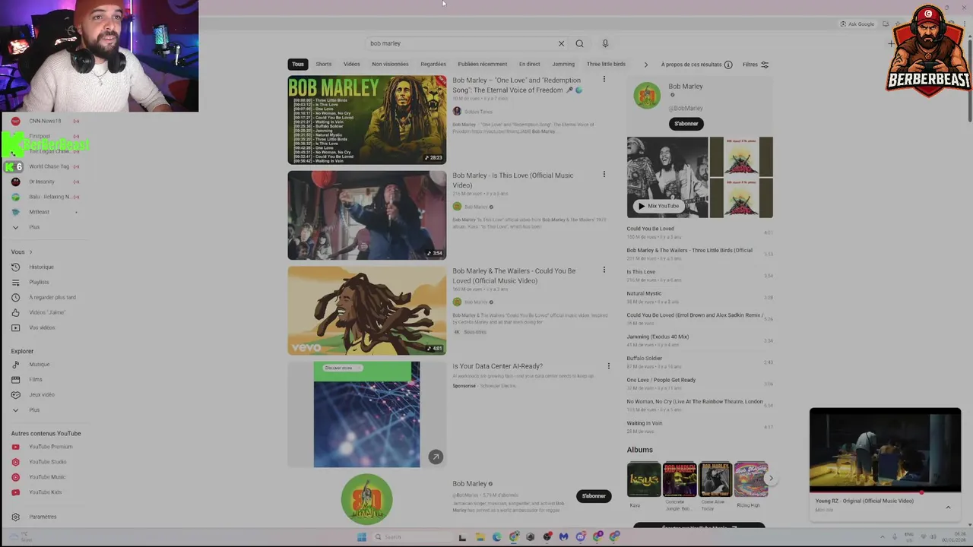The height and width of the screenshot is (547, 973).
Task: Open Playlists in the sidebar
Action: (x=39, y=283)
